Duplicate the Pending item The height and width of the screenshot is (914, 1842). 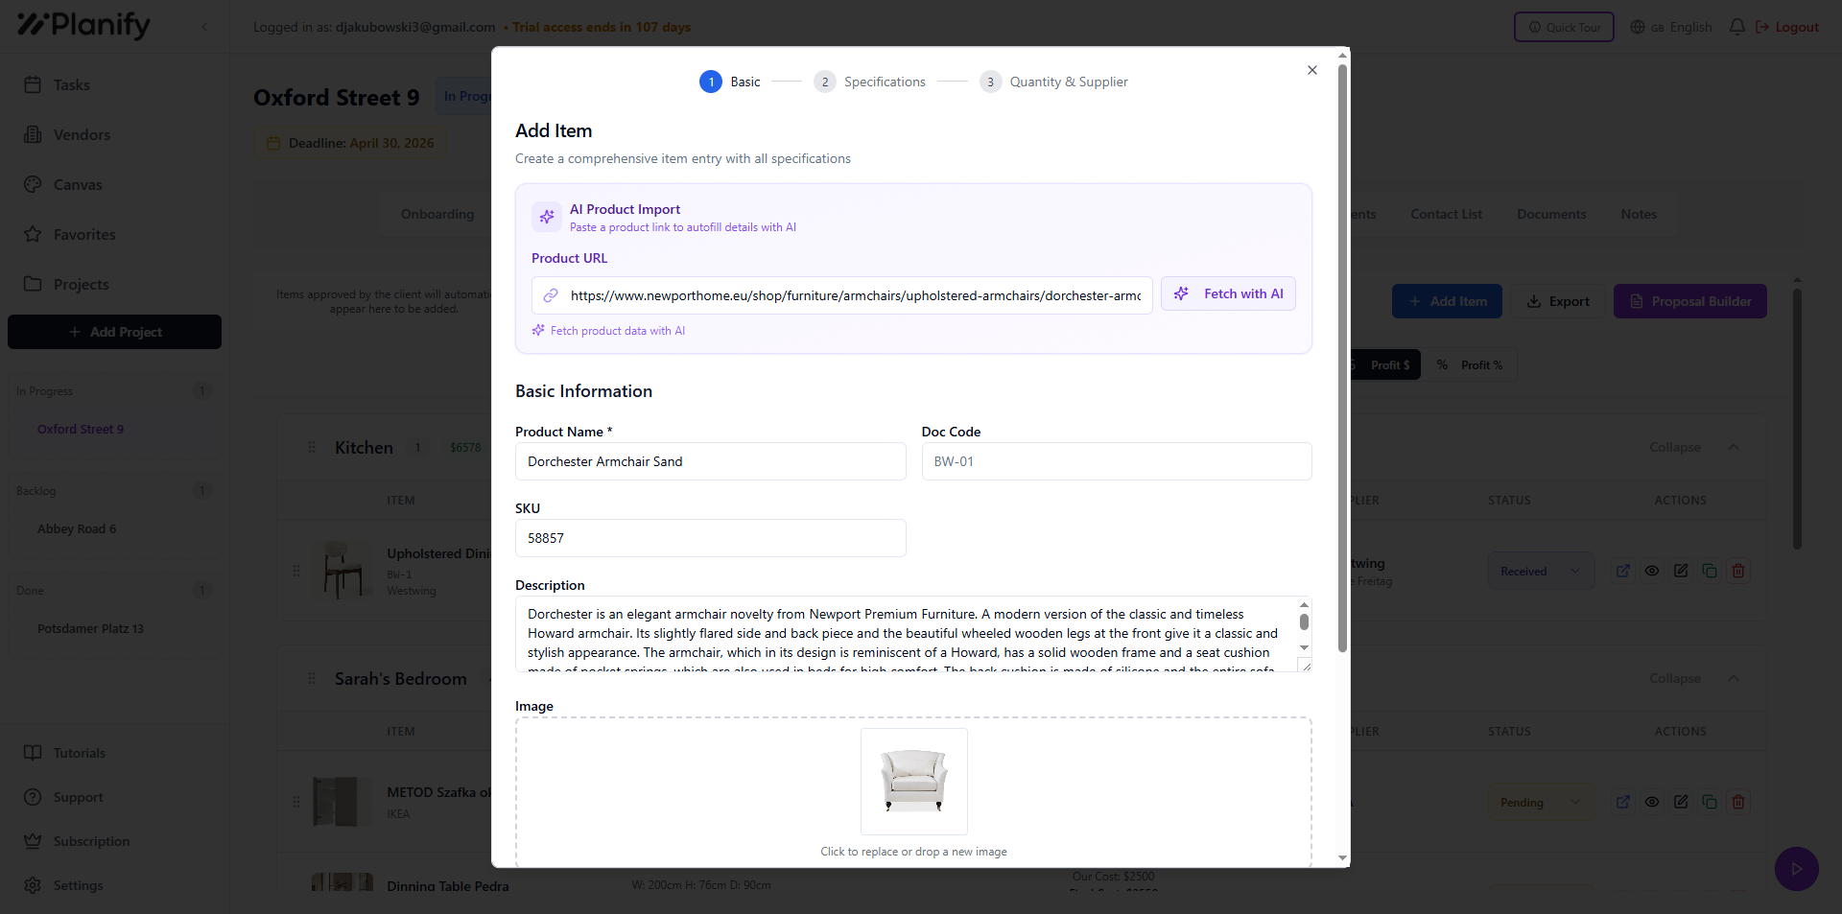(1710, 802)
